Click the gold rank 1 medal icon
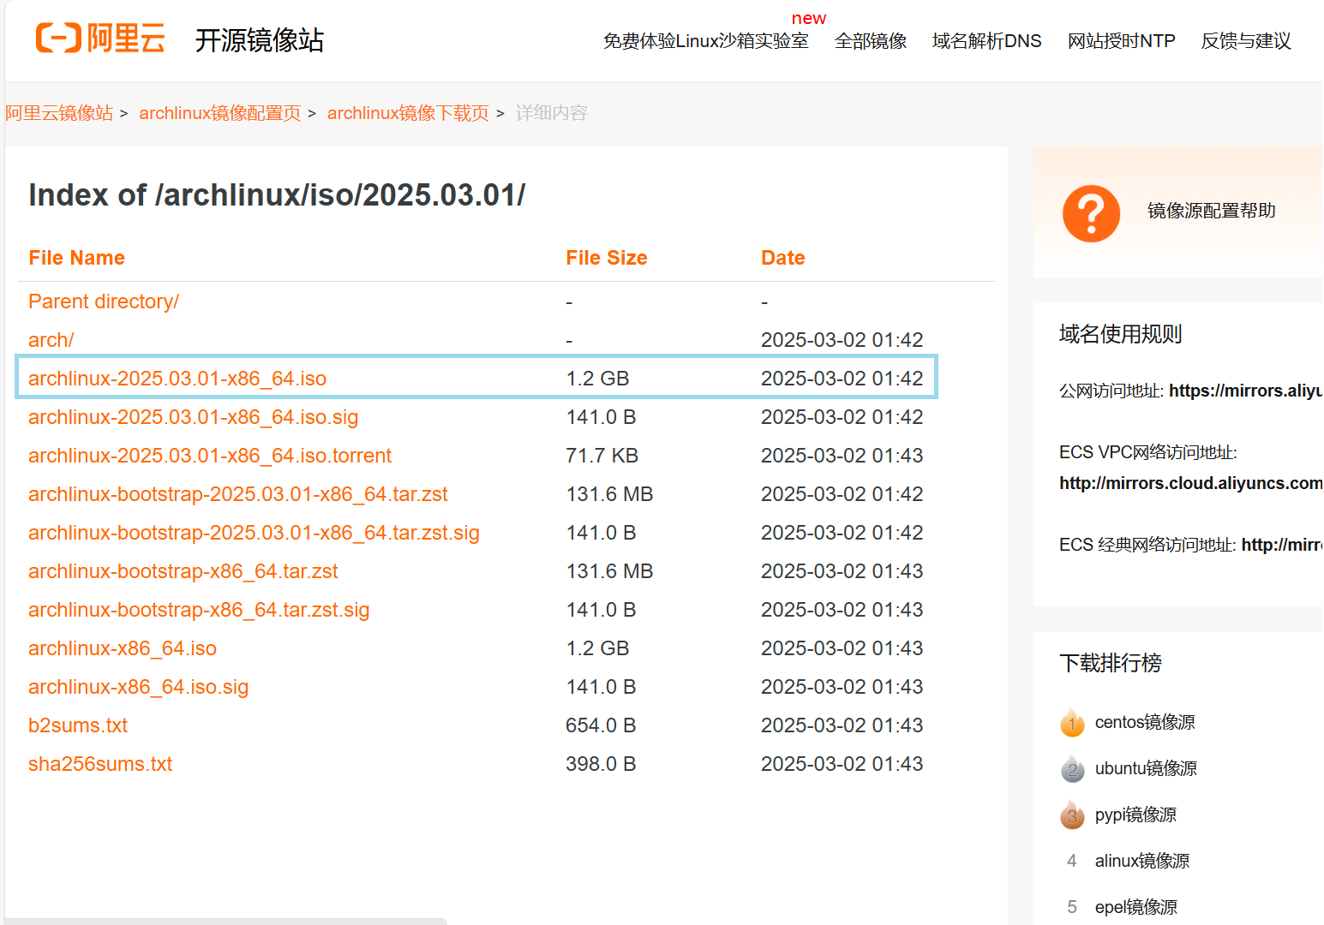This screenshot has width=1324, height=925. (x=1072, y=723)
